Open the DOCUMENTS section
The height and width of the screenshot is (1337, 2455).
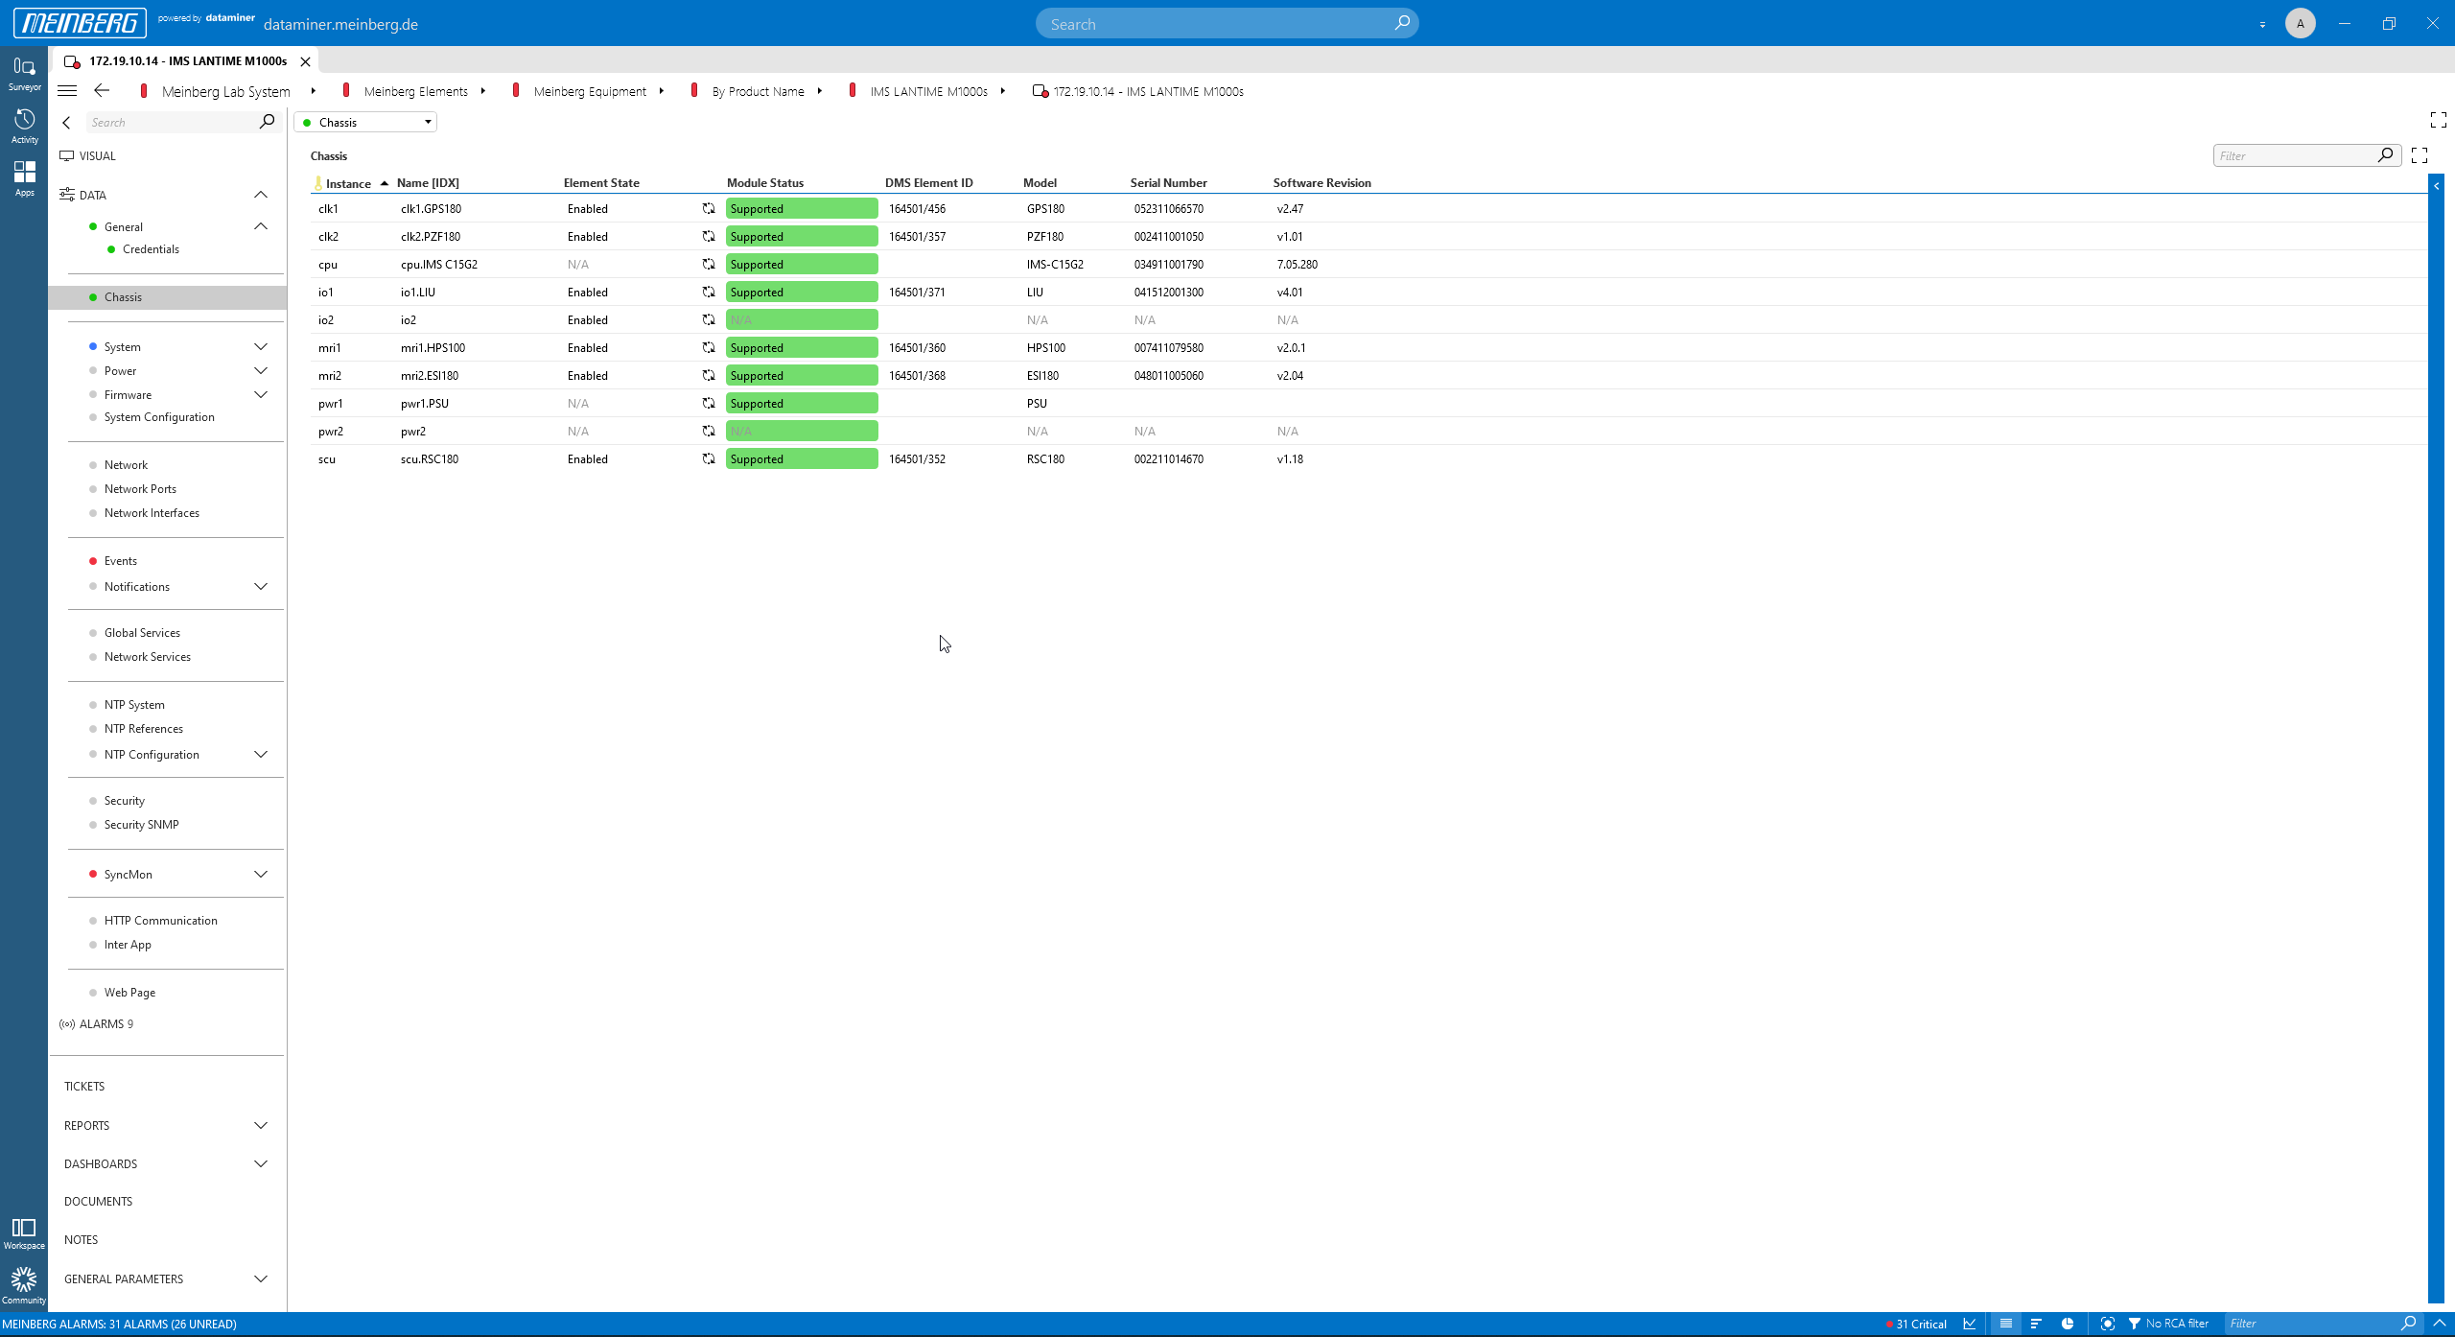pos(98,1201)
